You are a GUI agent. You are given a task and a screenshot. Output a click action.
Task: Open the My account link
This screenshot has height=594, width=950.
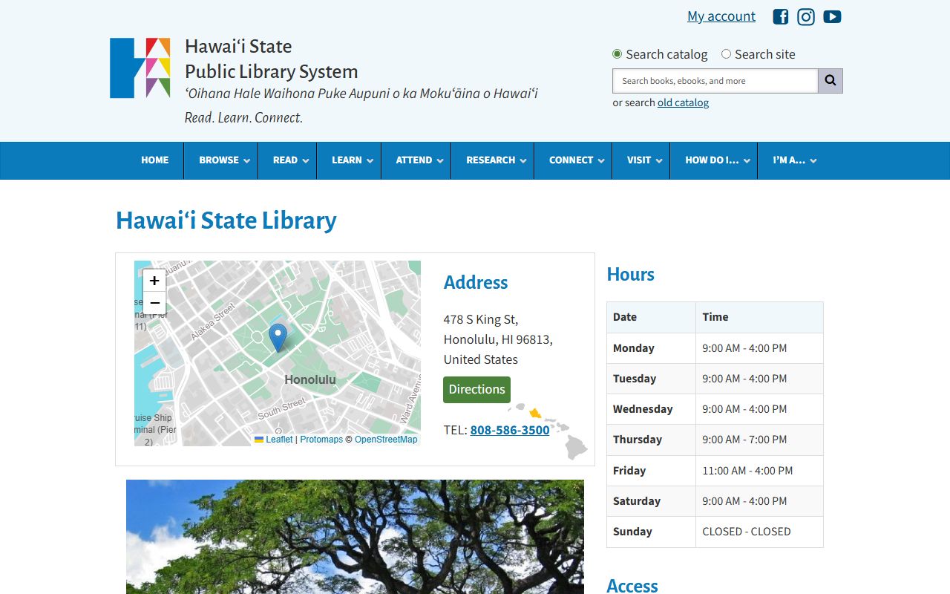(x=721, y=16)
